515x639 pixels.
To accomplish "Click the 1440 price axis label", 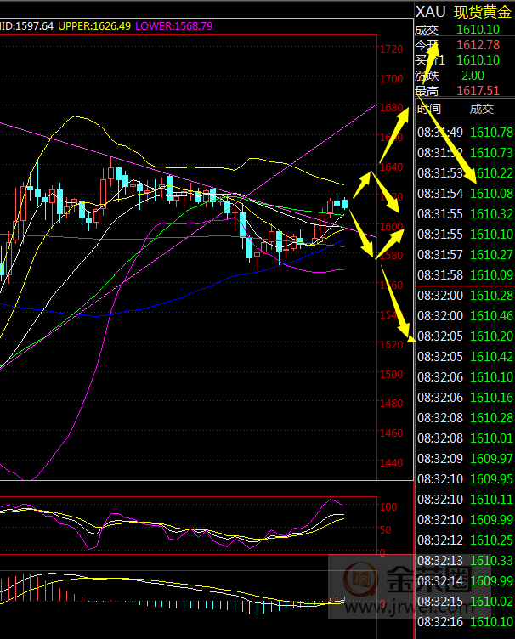I will click(x=391, y=463).
